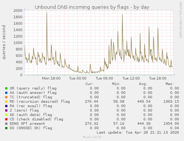Click the EDNS minimum value 57.16
This screenshot has width=184, height=141.
(119, 124)
